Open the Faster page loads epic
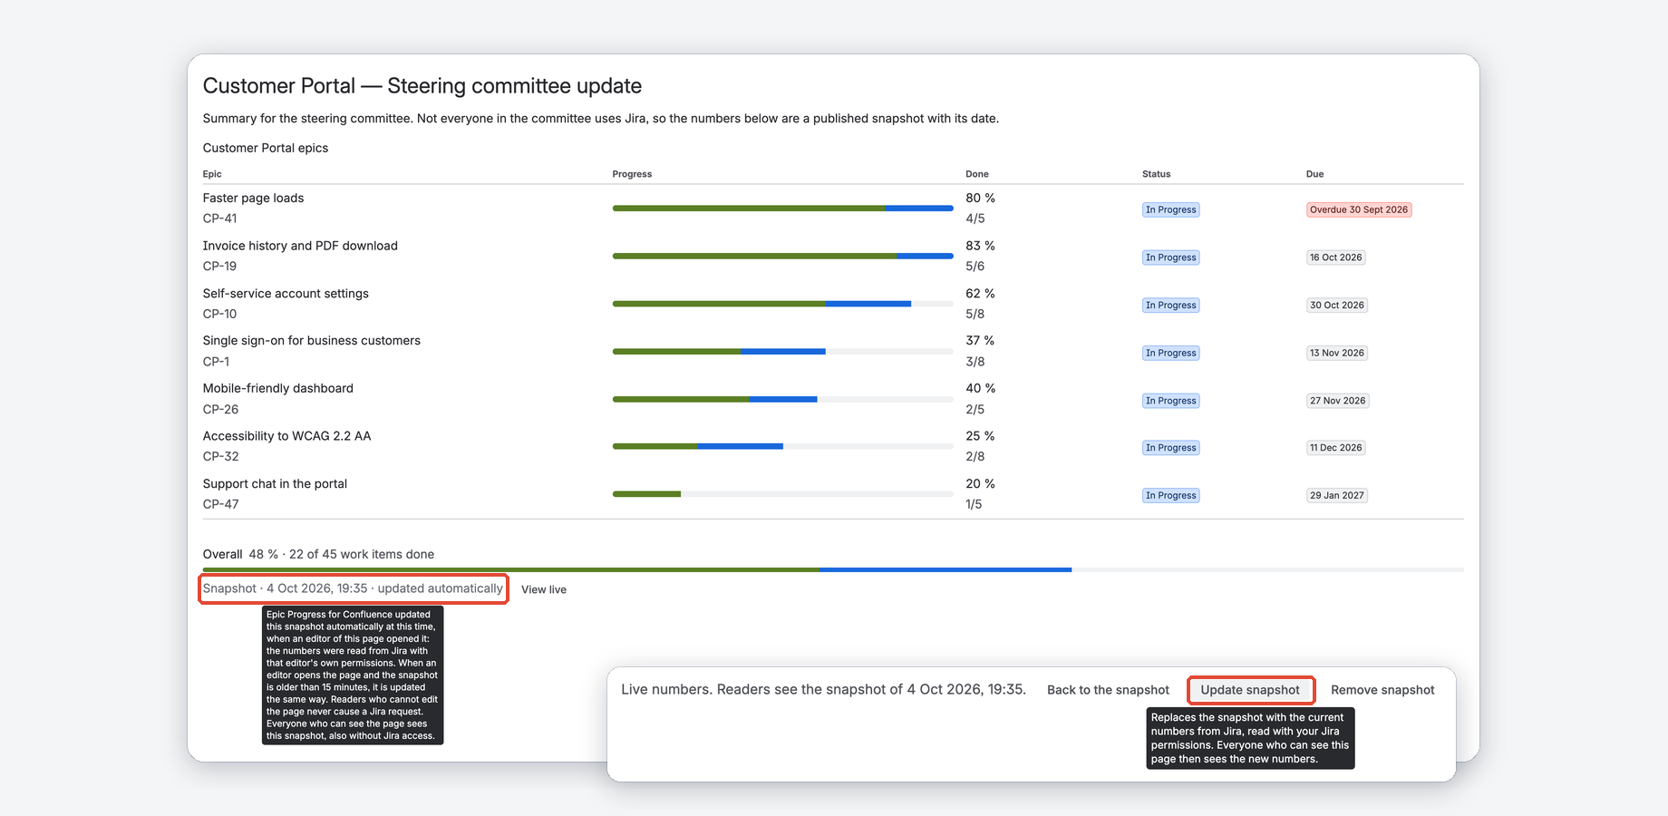 pyautogui.click(x=253, y=198)
